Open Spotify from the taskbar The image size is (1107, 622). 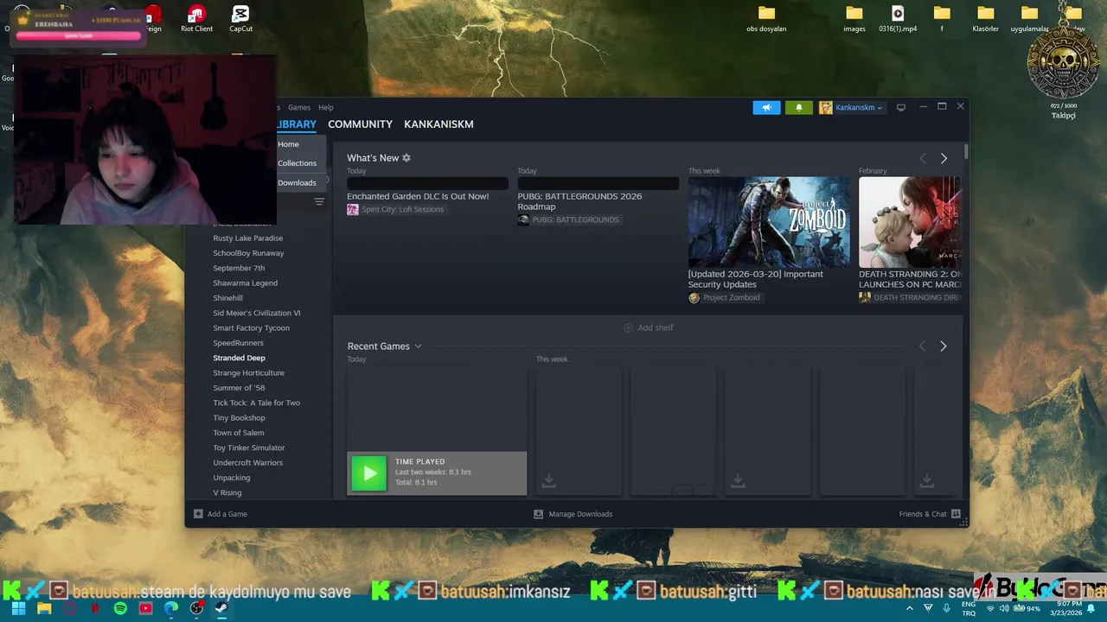pos(120,608)
